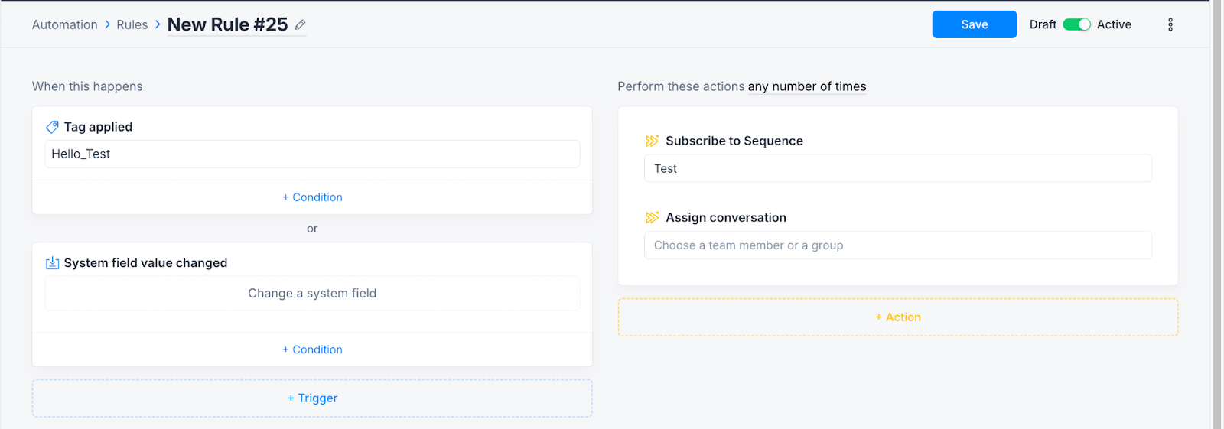Click the vertical scrollbar on right edge
This screenshot has width=1224, height=429.
pos(1216,214)
